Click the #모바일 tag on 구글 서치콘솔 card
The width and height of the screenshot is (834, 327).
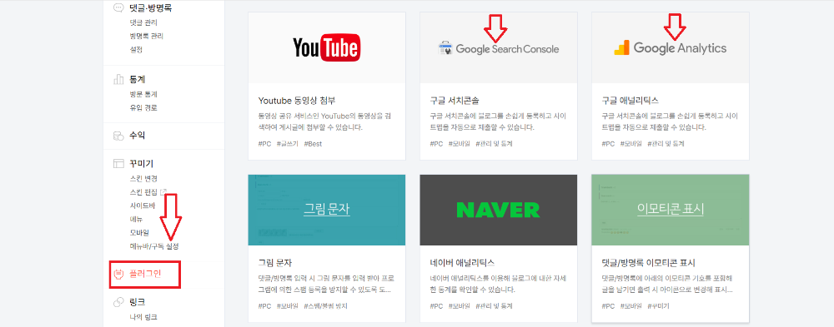pyautogui.click(x=459, y=143)
